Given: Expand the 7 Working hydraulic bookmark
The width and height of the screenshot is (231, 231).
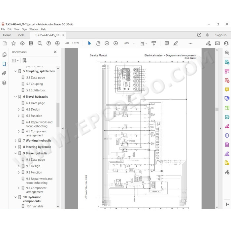Looking at the screenshot, I should click(x=16, y=141).
